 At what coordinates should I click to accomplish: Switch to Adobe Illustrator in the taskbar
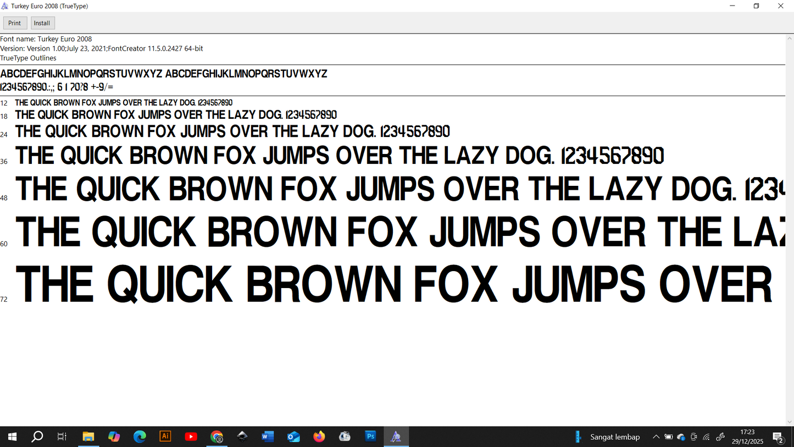[165, 437]
